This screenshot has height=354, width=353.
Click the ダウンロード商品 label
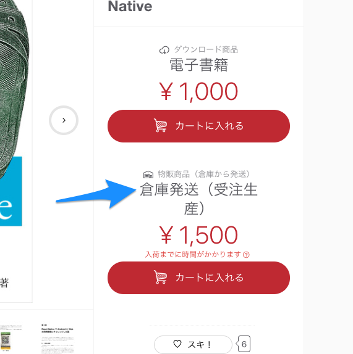(x=206, y=49)
